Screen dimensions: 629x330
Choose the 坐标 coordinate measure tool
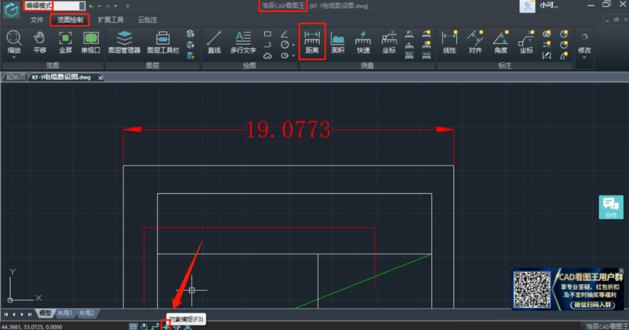point(389,42)
